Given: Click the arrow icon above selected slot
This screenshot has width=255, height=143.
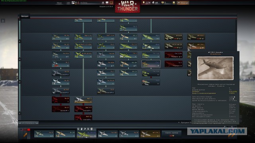Looking at the screenshot, I should [85, 129].
